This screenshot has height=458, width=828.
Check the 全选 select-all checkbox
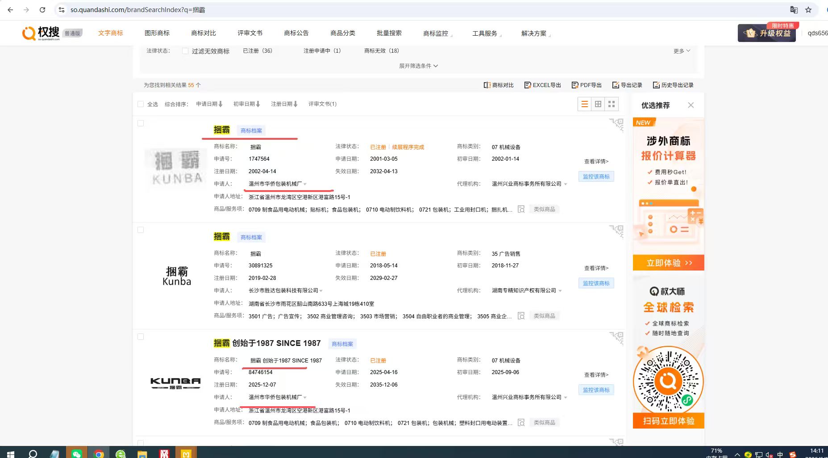pos(141,104)
